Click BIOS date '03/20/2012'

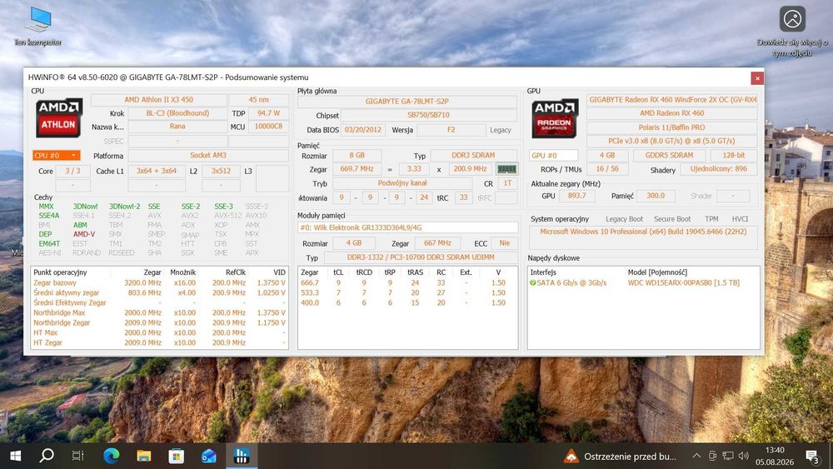363,130
